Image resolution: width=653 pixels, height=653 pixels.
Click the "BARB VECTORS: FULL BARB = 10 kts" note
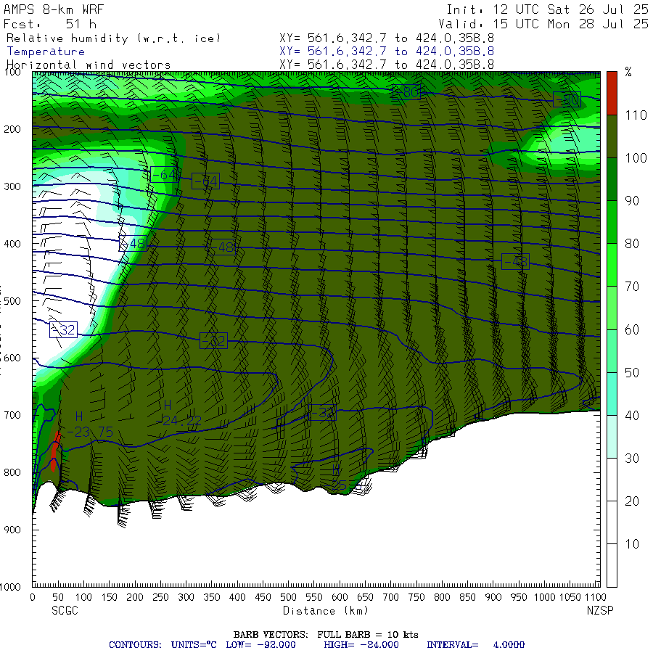(326, 634)
